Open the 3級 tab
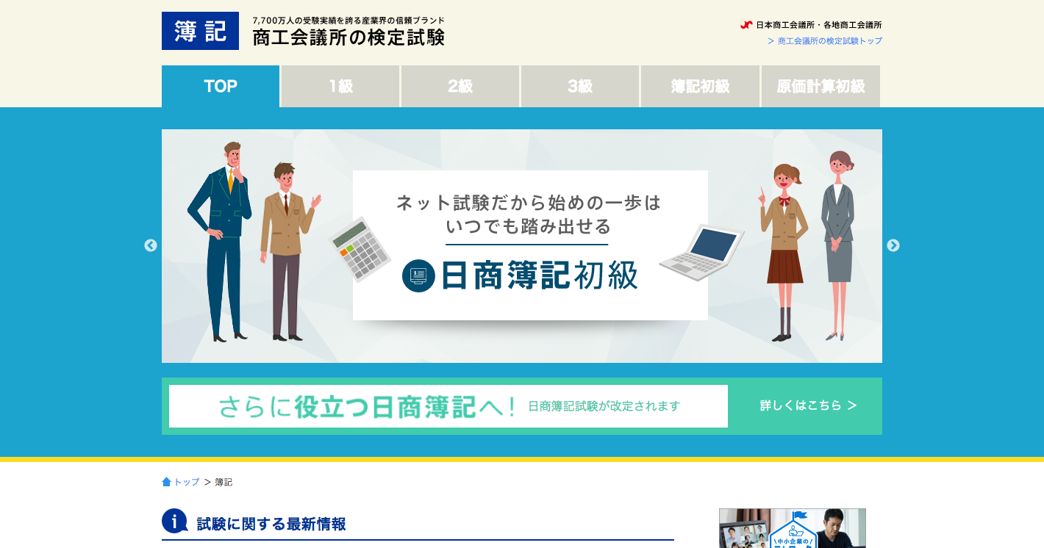This screenshot has height=548, width=1044. [x=580, y=87]
